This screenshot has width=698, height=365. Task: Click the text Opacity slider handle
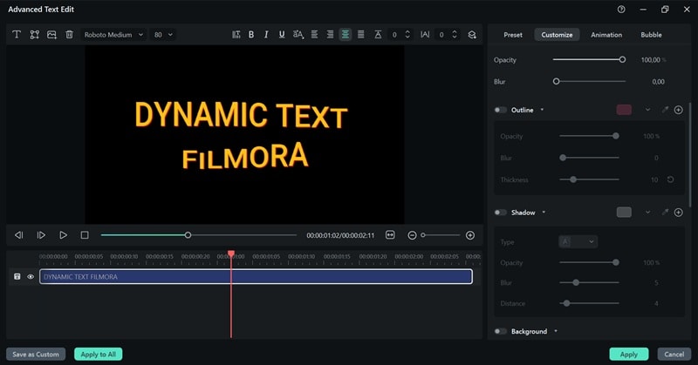[622, 59]
